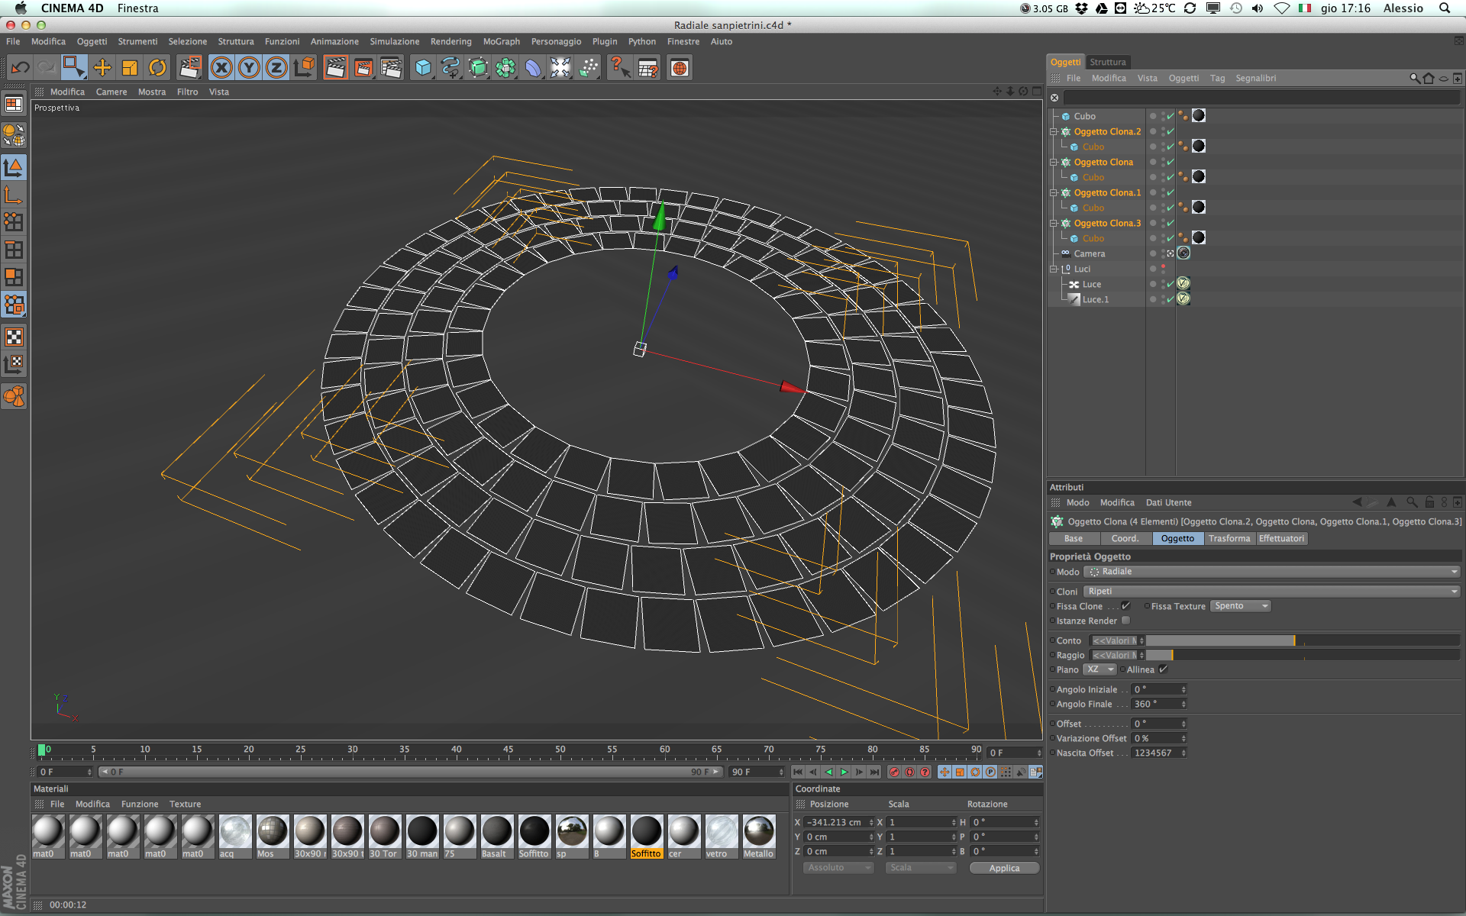Add a Cube primitive object

(422, 68)
